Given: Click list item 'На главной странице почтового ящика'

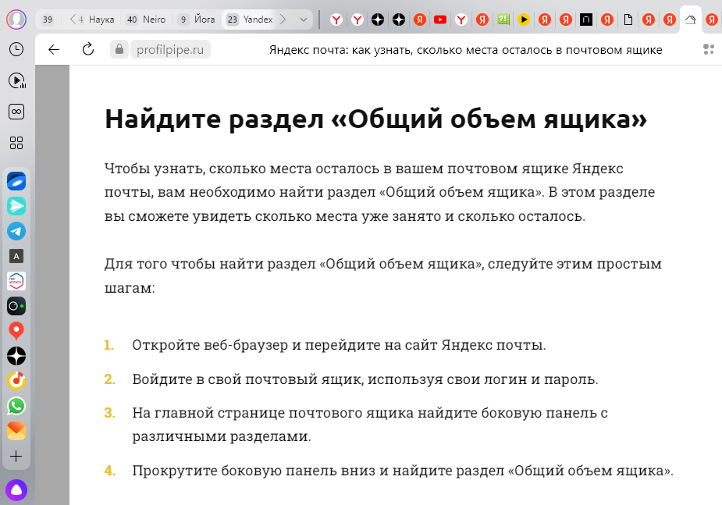Looking at the screenshot, I should 370,424.
